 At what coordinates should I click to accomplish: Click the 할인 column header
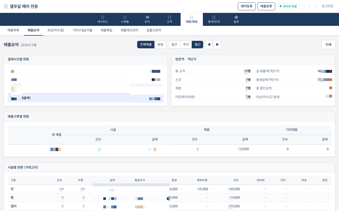pyautogui.click(x=325, y=180)
